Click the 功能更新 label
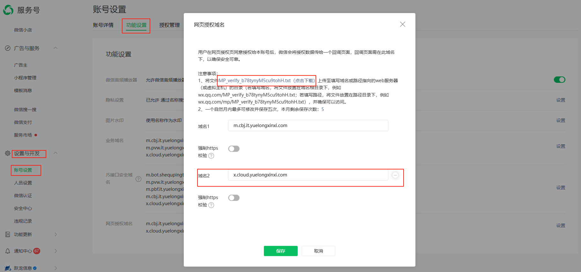Screen dimensions: 581x272 [x=23, y=234]
